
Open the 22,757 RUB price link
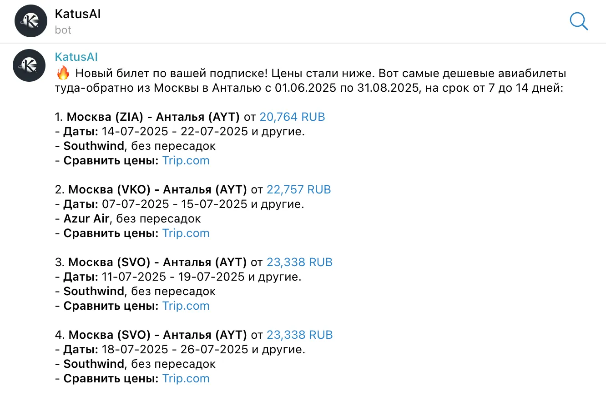298,189
